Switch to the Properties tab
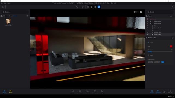The image size is (175, 98). coord(158,91)
